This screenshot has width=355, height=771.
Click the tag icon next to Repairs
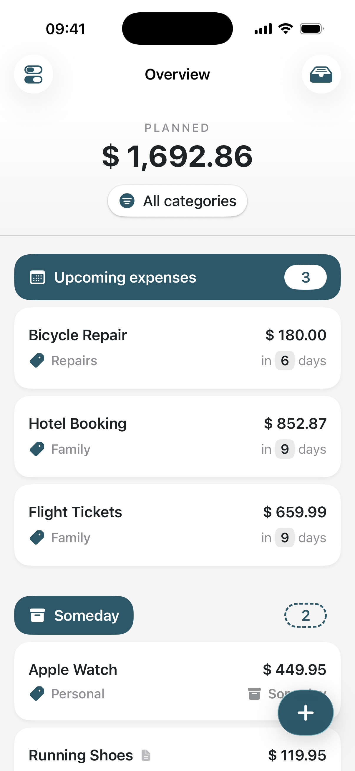click(37, 361)
